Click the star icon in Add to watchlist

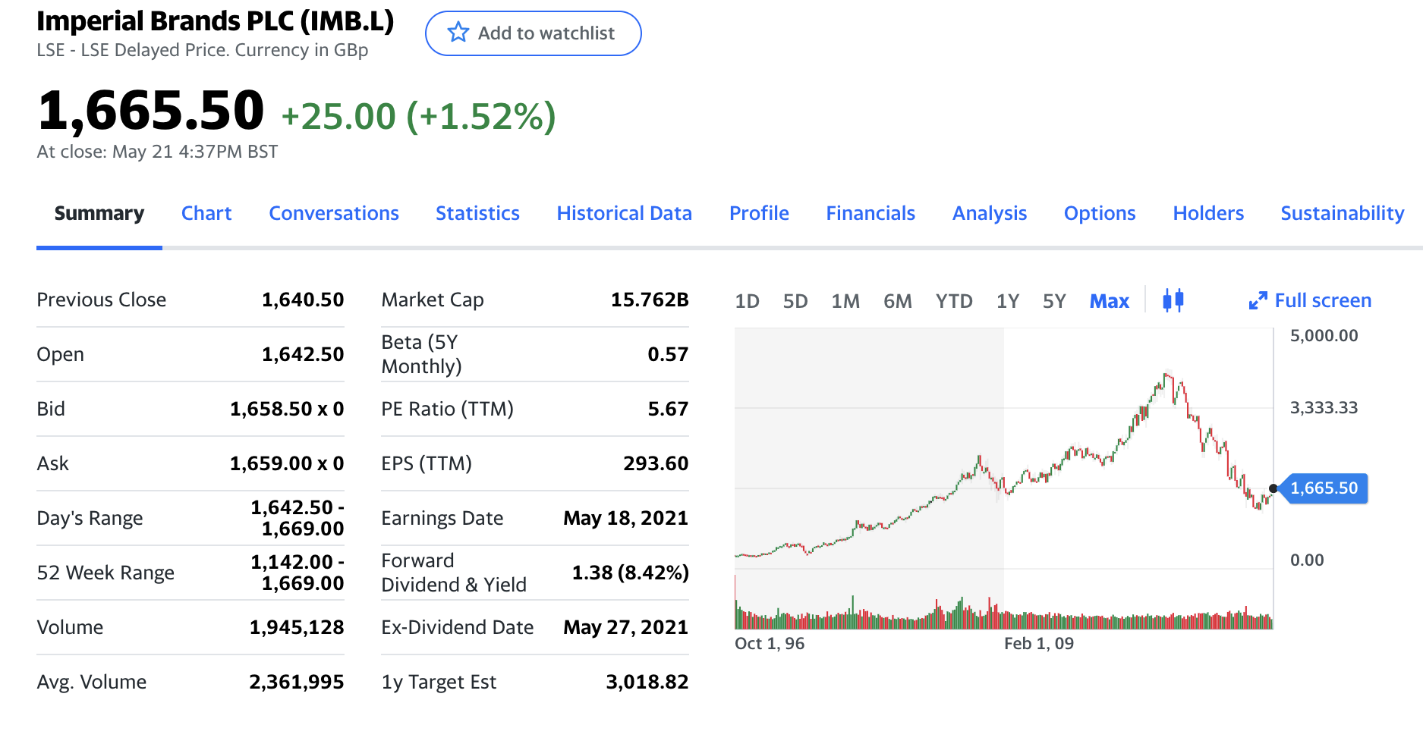[x=458, y=33]
